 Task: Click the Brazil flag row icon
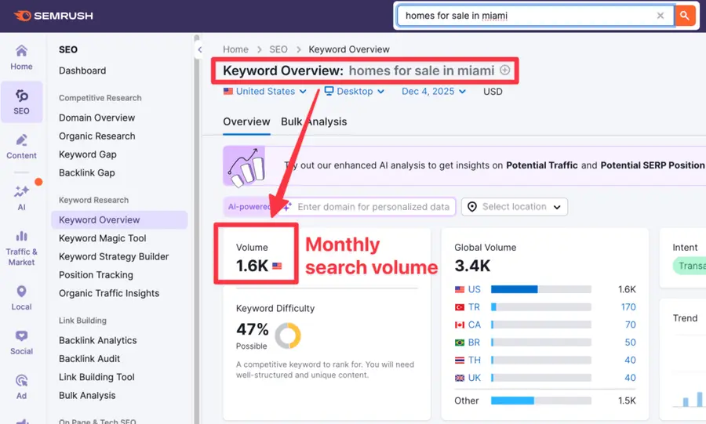tap(459, 342)
